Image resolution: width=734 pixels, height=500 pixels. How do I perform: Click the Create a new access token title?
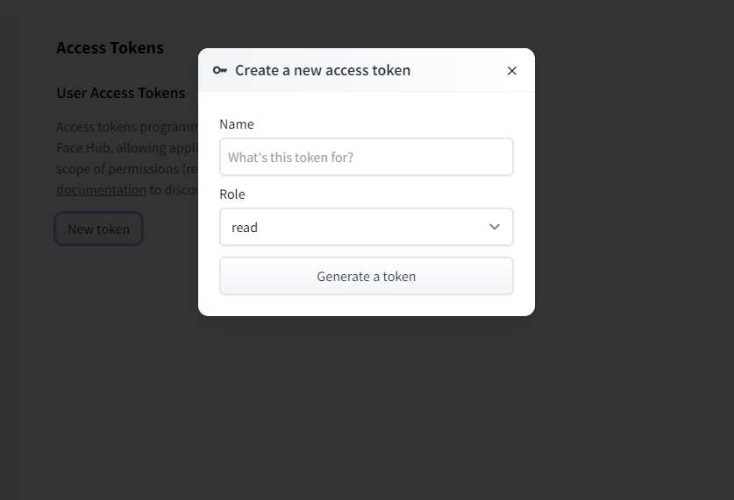(323, 70)
